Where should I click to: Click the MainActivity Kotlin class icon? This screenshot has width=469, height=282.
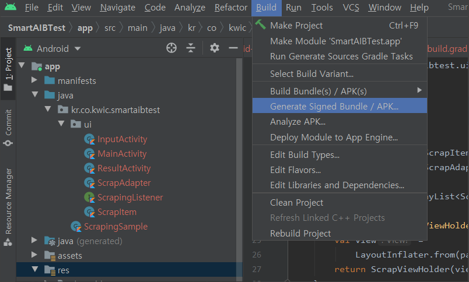[89, 154]
